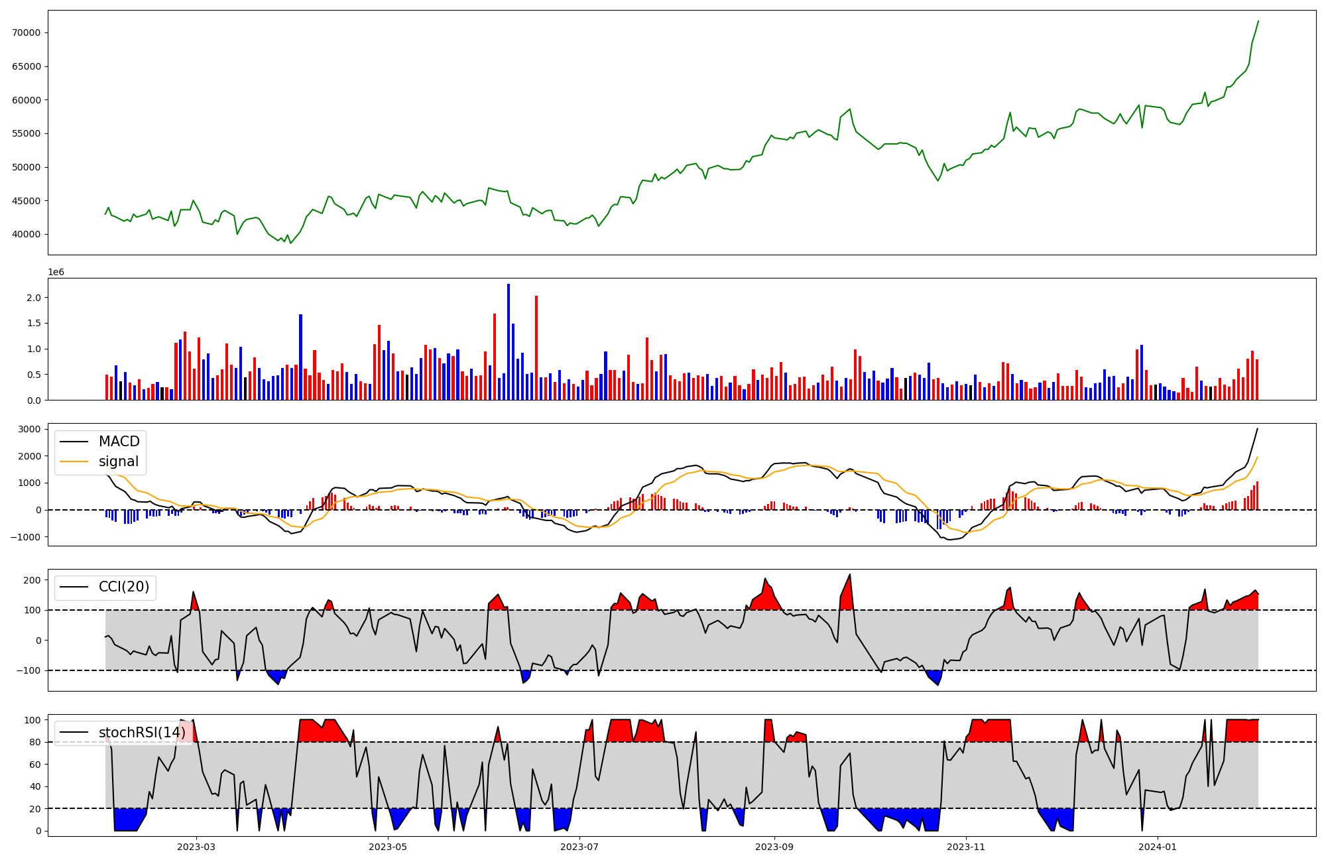The width and height of the screenshot is (1326, 862).
Task: Click the 40000 price axis label
Action: point(27,234)
